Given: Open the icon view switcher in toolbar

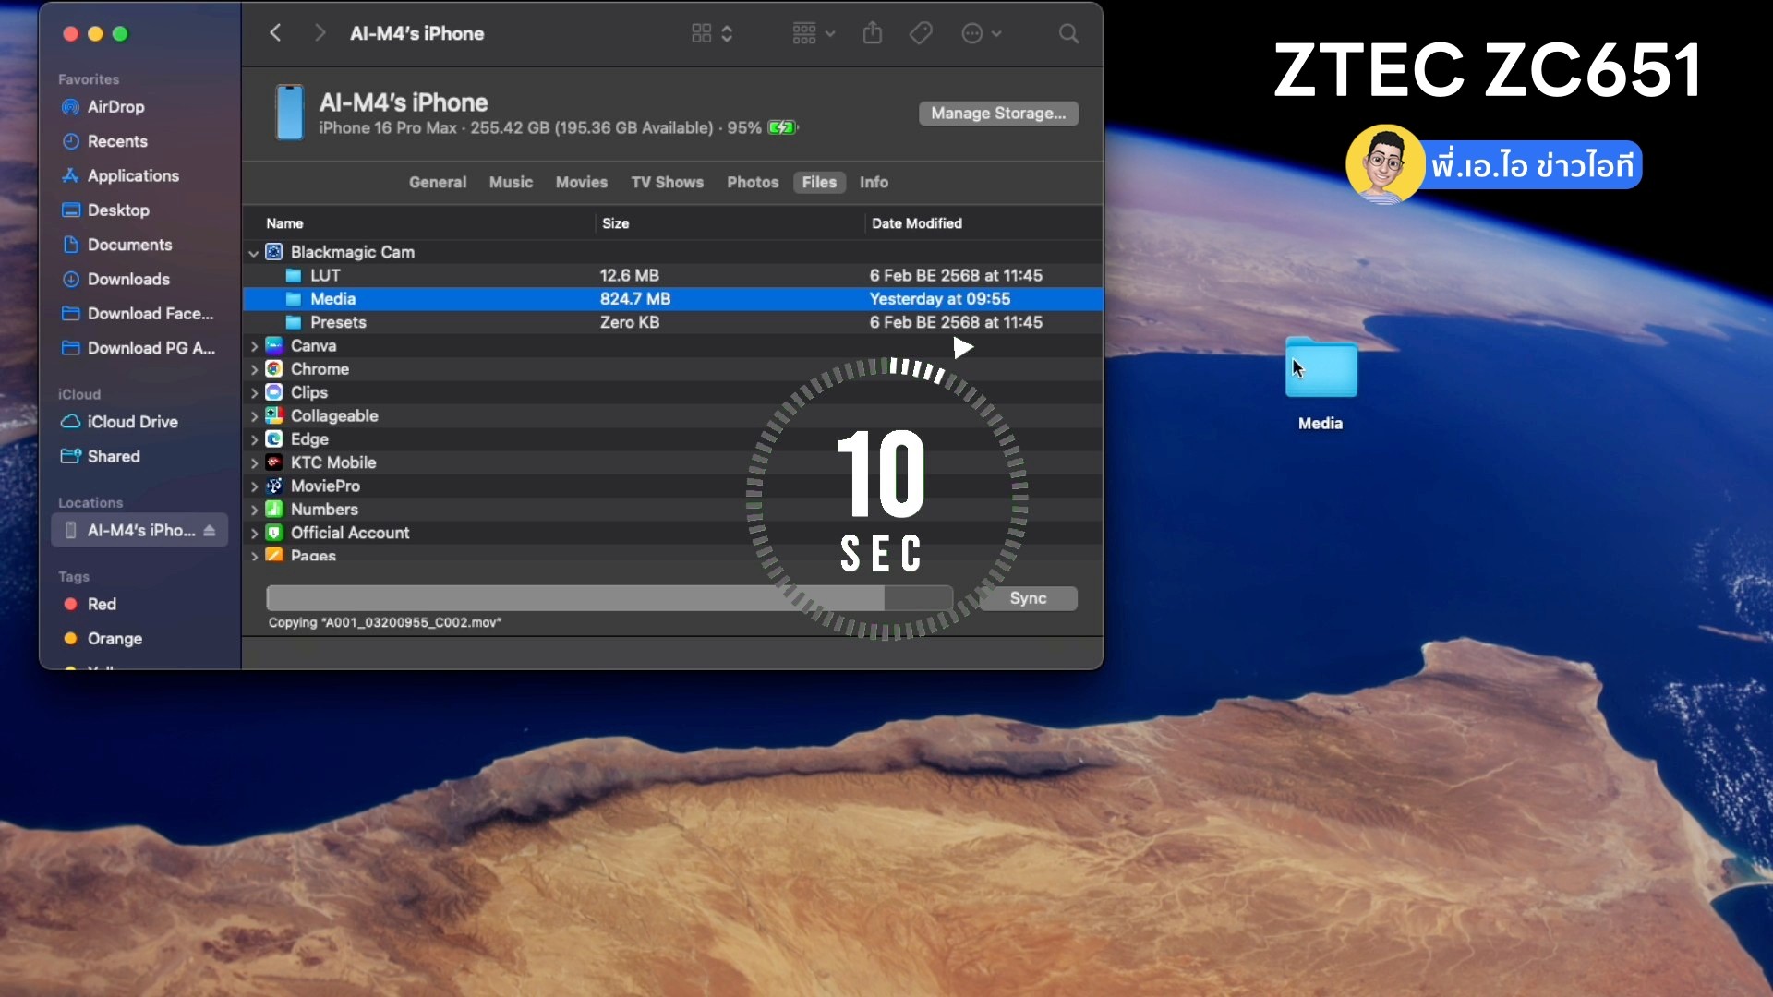Looking at the screenshot, I should pos(712,33).
